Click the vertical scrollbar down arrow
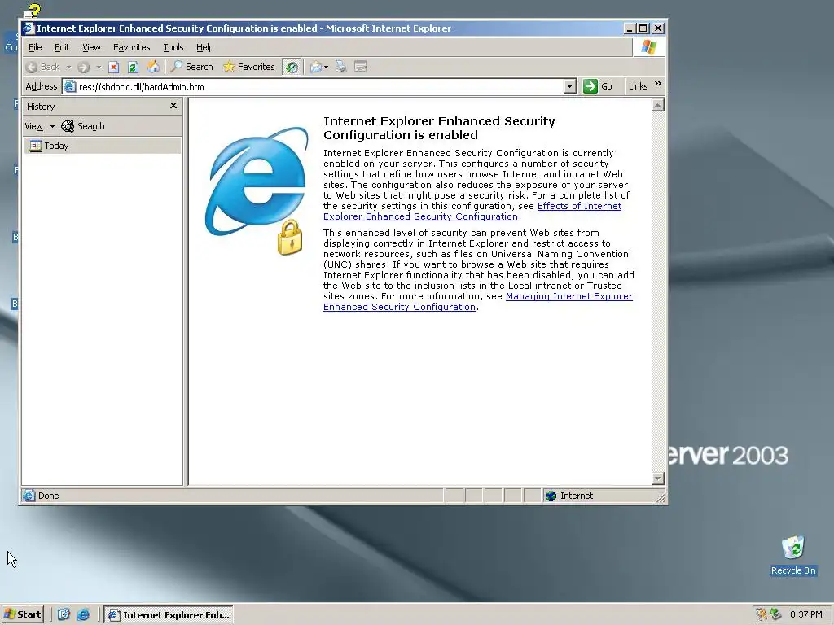Viewport: 834px width, 625px height. click(658, 479)
